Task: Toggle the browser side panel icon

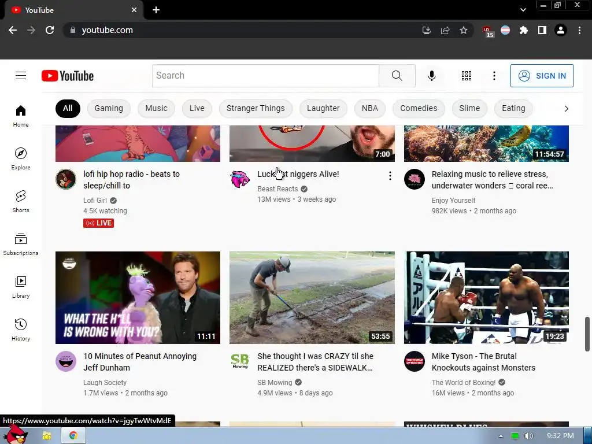Action: point(542,30)
